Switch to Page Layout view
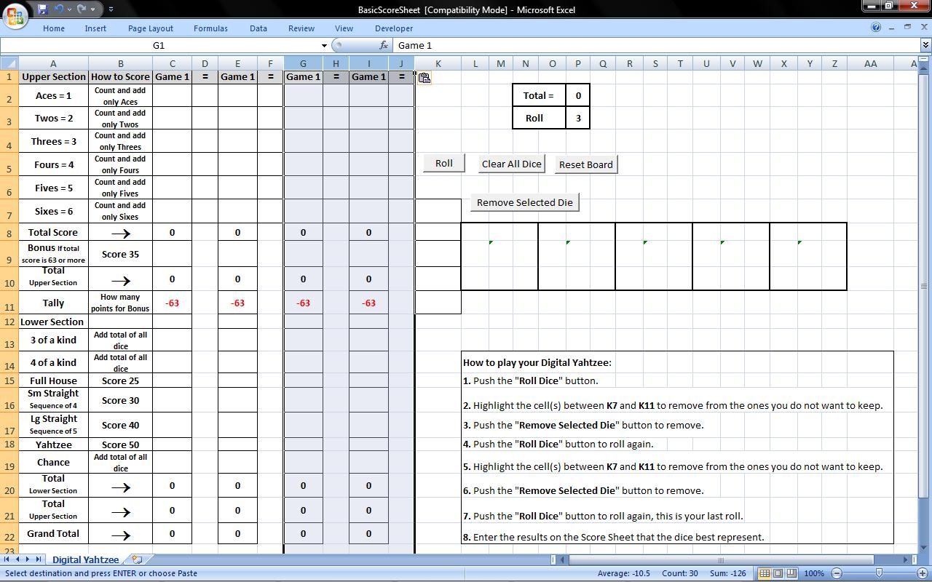 (777, 573)
